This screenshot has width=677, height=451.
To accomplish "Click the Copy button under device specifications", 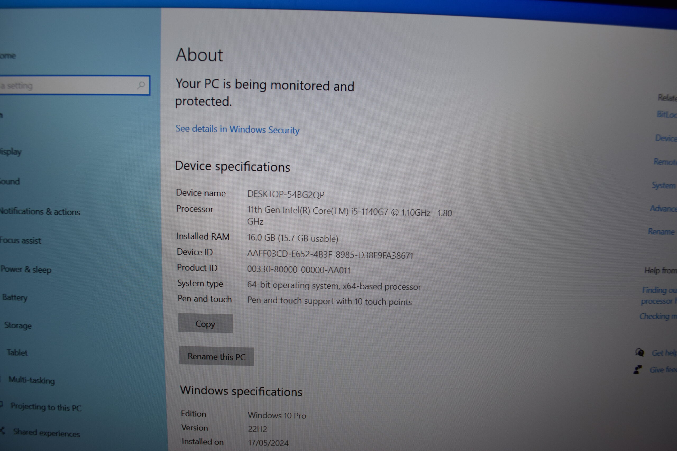I will click(205, 323).
